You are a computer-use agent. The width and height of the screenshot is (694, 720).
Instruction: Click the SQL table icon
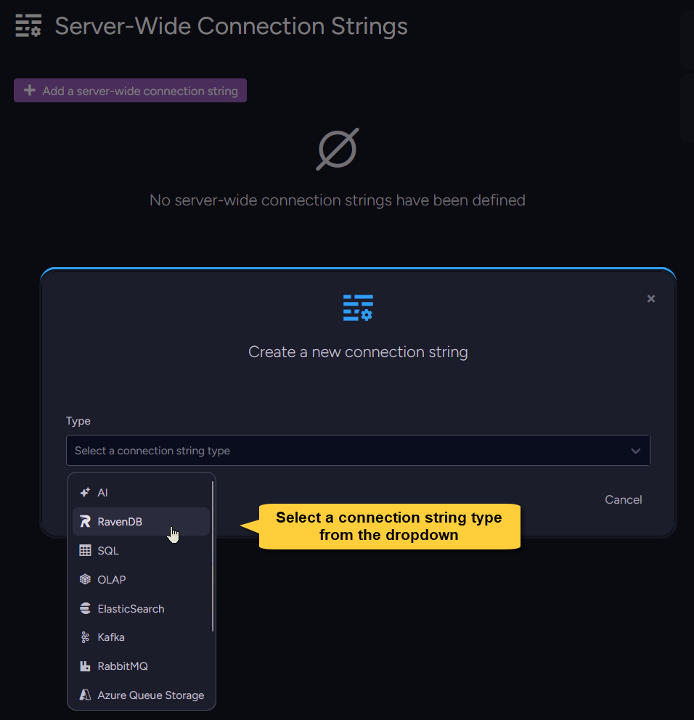(85, 551)
